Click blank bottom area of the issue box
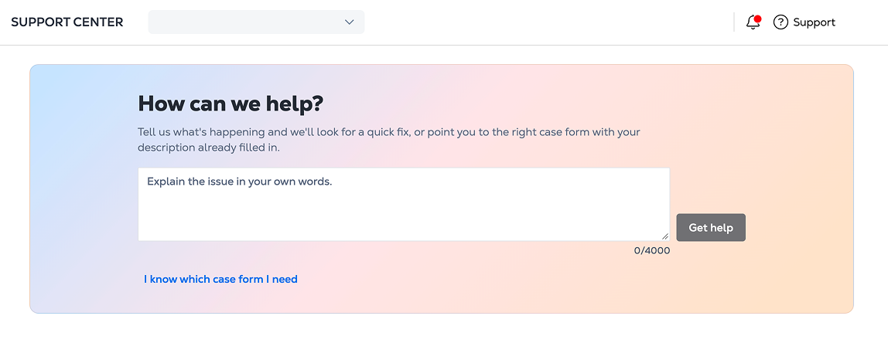The image size is (888, 343). [x=404, y=223]
